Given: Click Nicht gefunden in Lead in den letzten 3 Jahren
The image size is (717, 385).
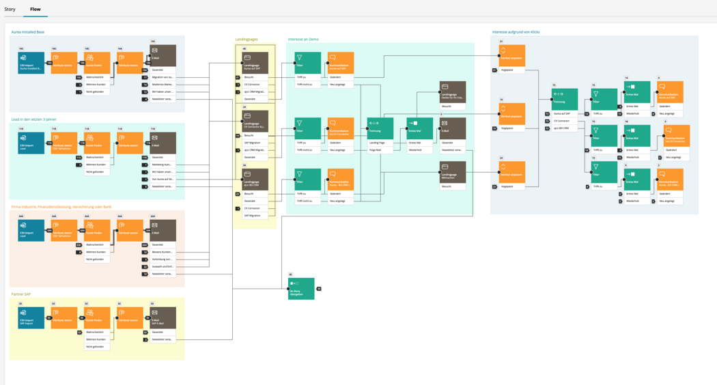Looking at the screenshot, I should (x=97, y=172).
